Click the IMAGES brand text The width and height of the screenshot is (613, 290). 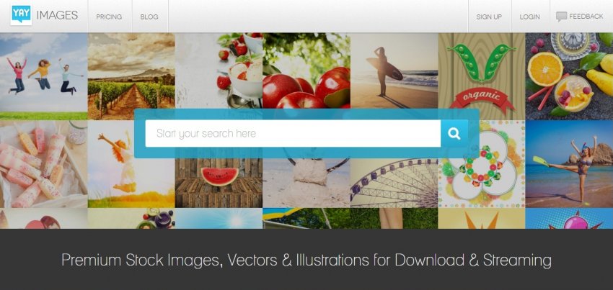57,15
